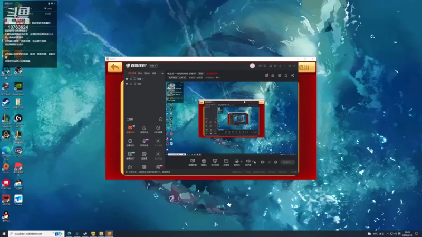The width and height of the screenshot is (422, 237).
Task: Toggle the eye icon of the first source
Action: (x=127, y=79)
